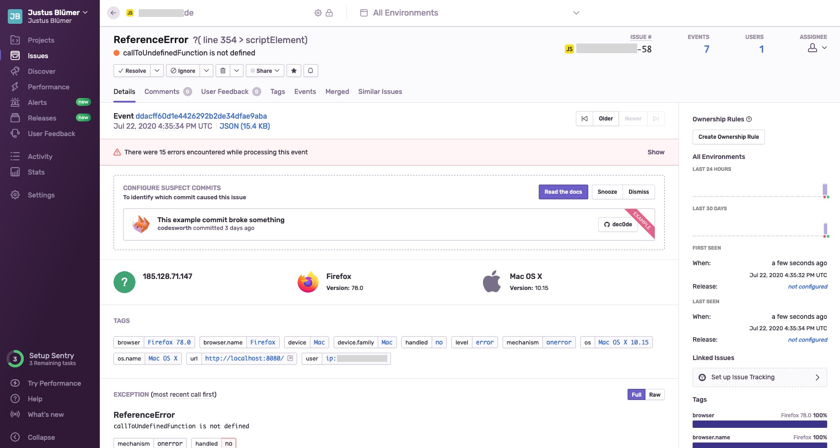Viewport: 840px width, 448px height.
Task: Toggle issue sharing with Share button
Action: (265, 71)
